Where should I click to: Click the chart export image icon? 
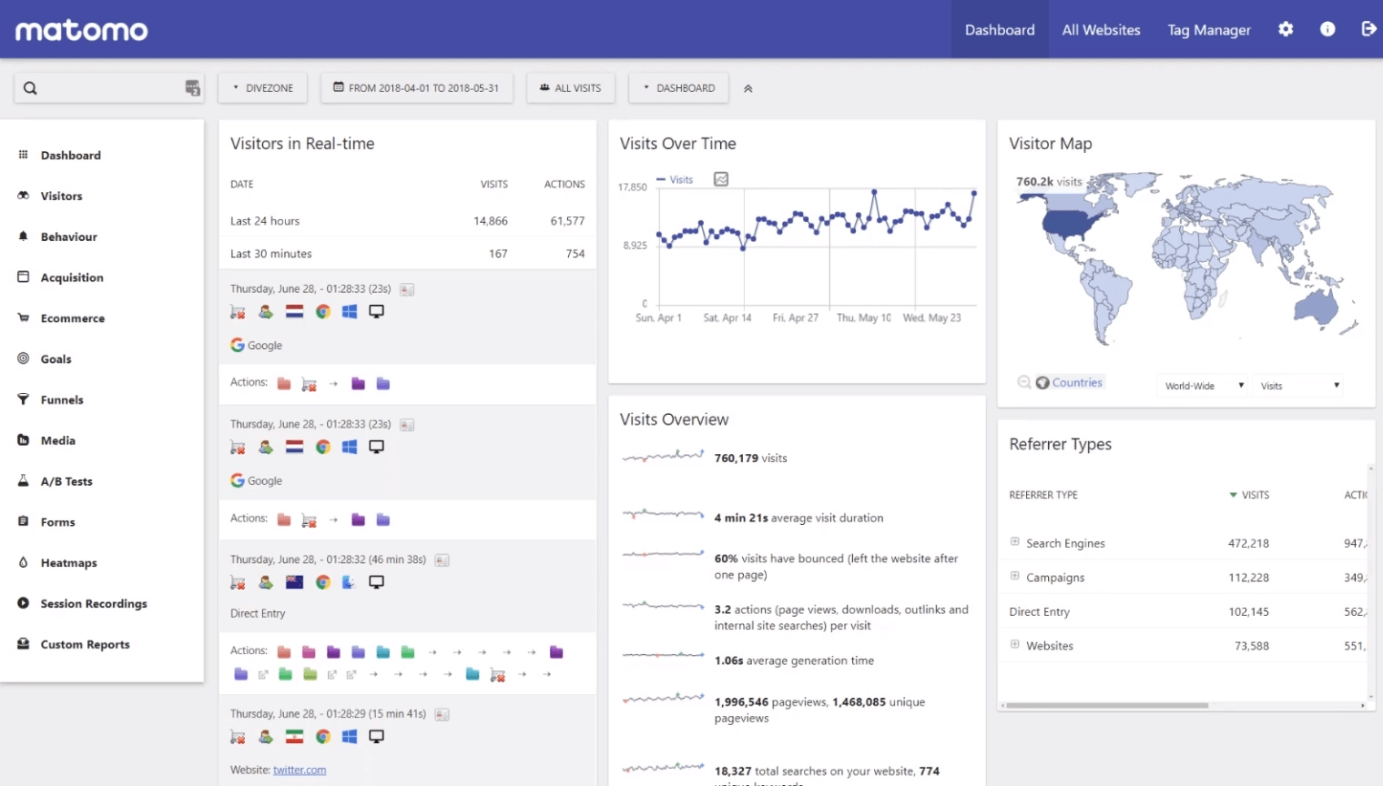pyautogui.click(x=721, y=179)
